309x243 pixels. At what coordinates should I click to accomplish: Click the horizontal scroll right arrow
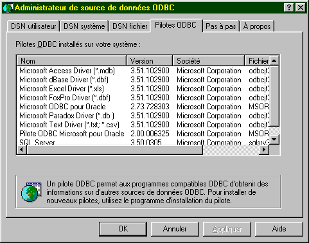point(264,149)
